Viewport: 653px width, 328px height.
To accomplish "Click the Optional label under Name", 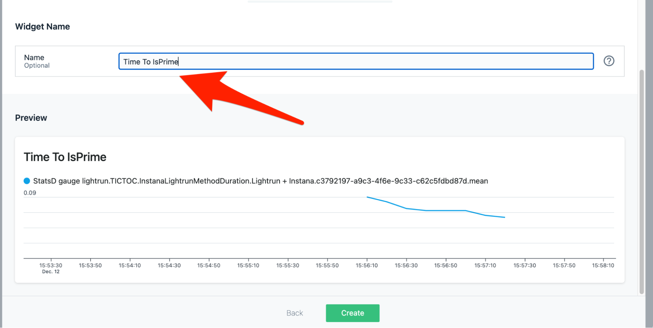I will tap(37, 65).
